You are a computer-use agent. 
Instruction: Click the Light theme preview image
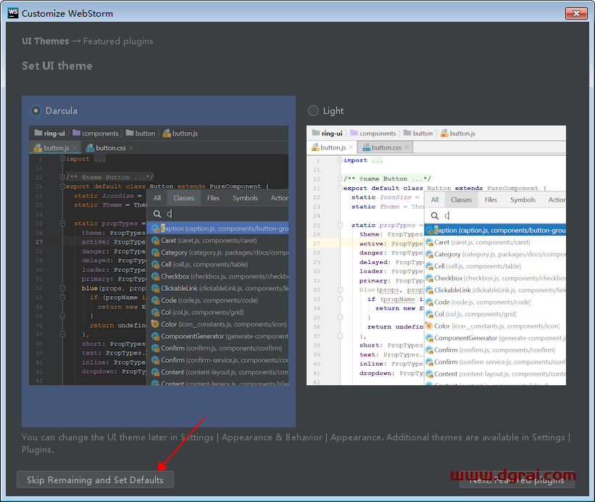pos(436,255)
